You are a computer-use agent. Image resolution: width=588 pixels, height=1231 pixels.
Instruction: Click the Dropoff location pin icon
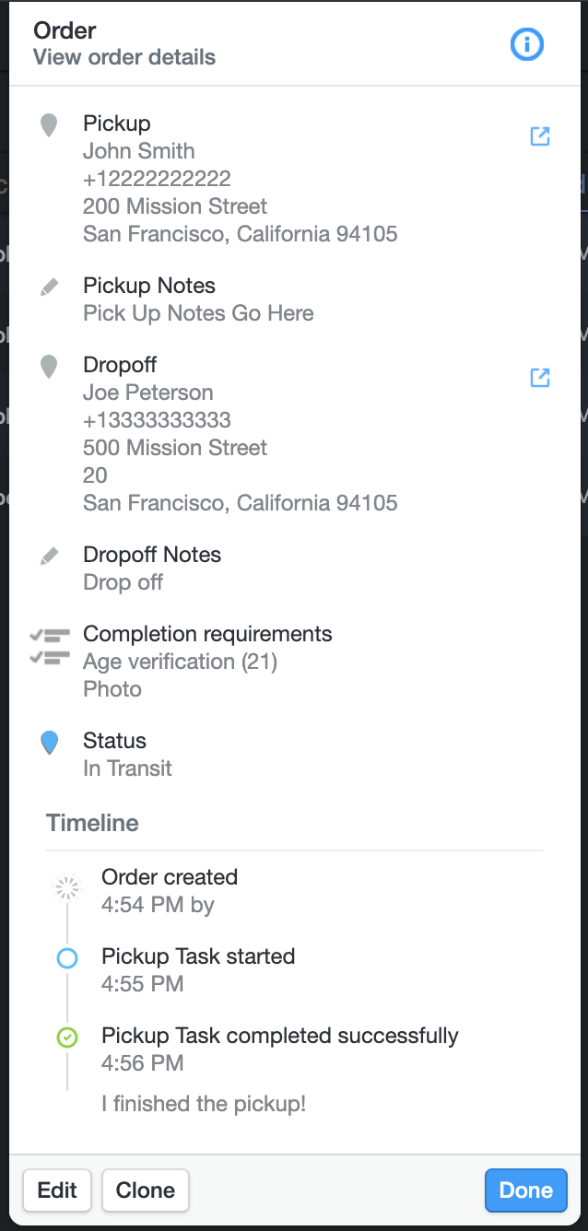tap(50, 367)
